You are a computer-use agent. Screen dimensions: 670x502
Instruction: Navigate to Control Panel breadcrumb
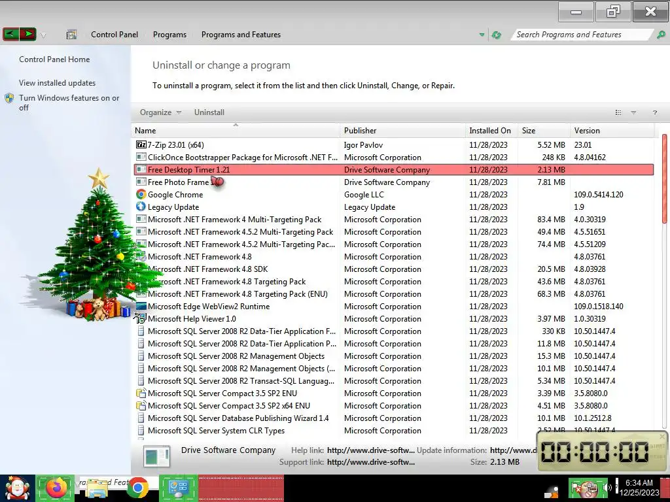pos(114,35)
